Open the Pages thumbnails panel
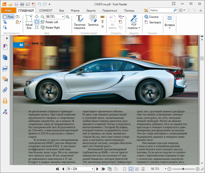 5,57
